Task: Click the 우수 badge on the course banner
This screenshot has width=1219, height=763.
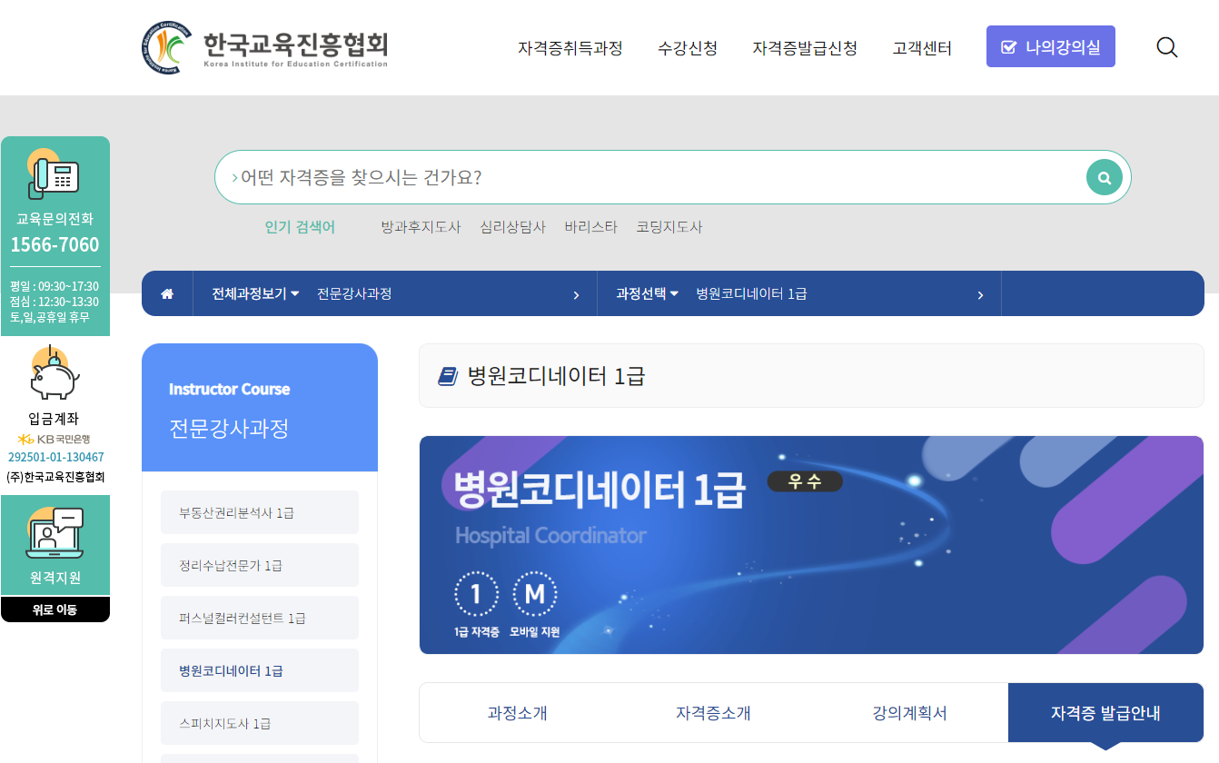Action: point(804,481)
